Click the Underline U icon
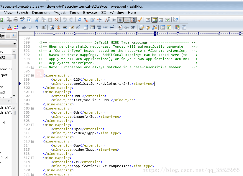The image size is (243, 176). 3,27
